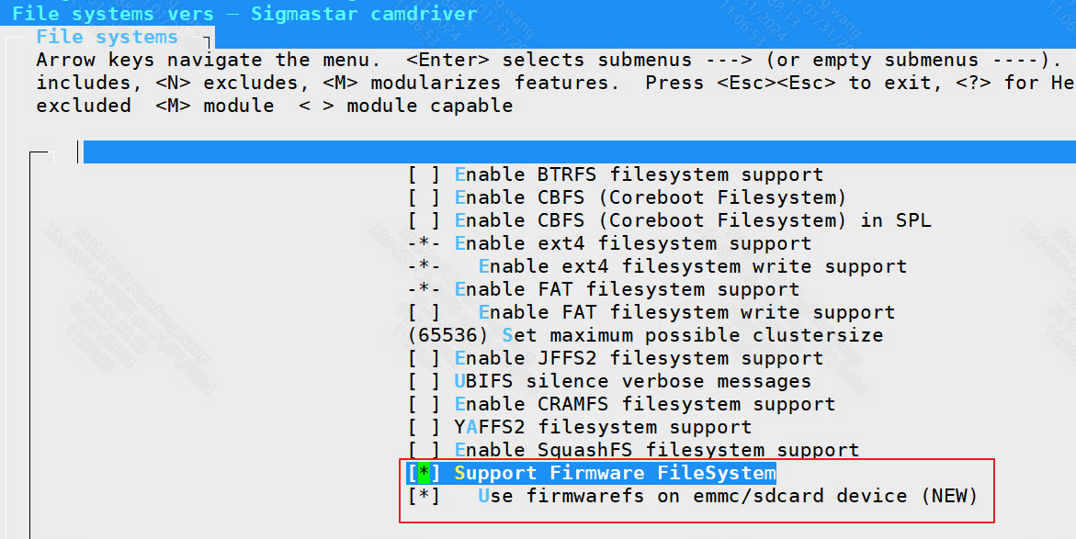Click the Support Firmware FileSystem highlighted label
The image size is (1076, 539).
tap(615, 473)
